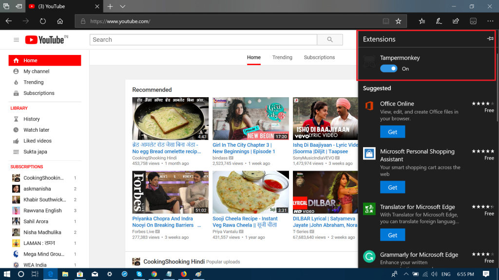The image size is (499, 280).
Task: Open Grammarly for Microsoft Edge listing
Action: (x=419, y=255)
